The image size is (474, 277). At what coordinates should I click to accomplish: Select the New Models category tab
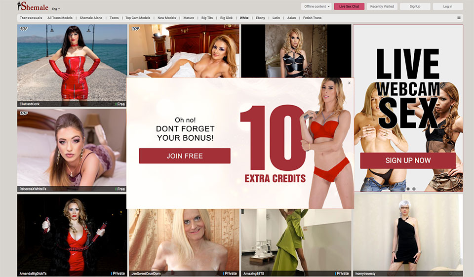pyautogui.click(x=167, y=18)
